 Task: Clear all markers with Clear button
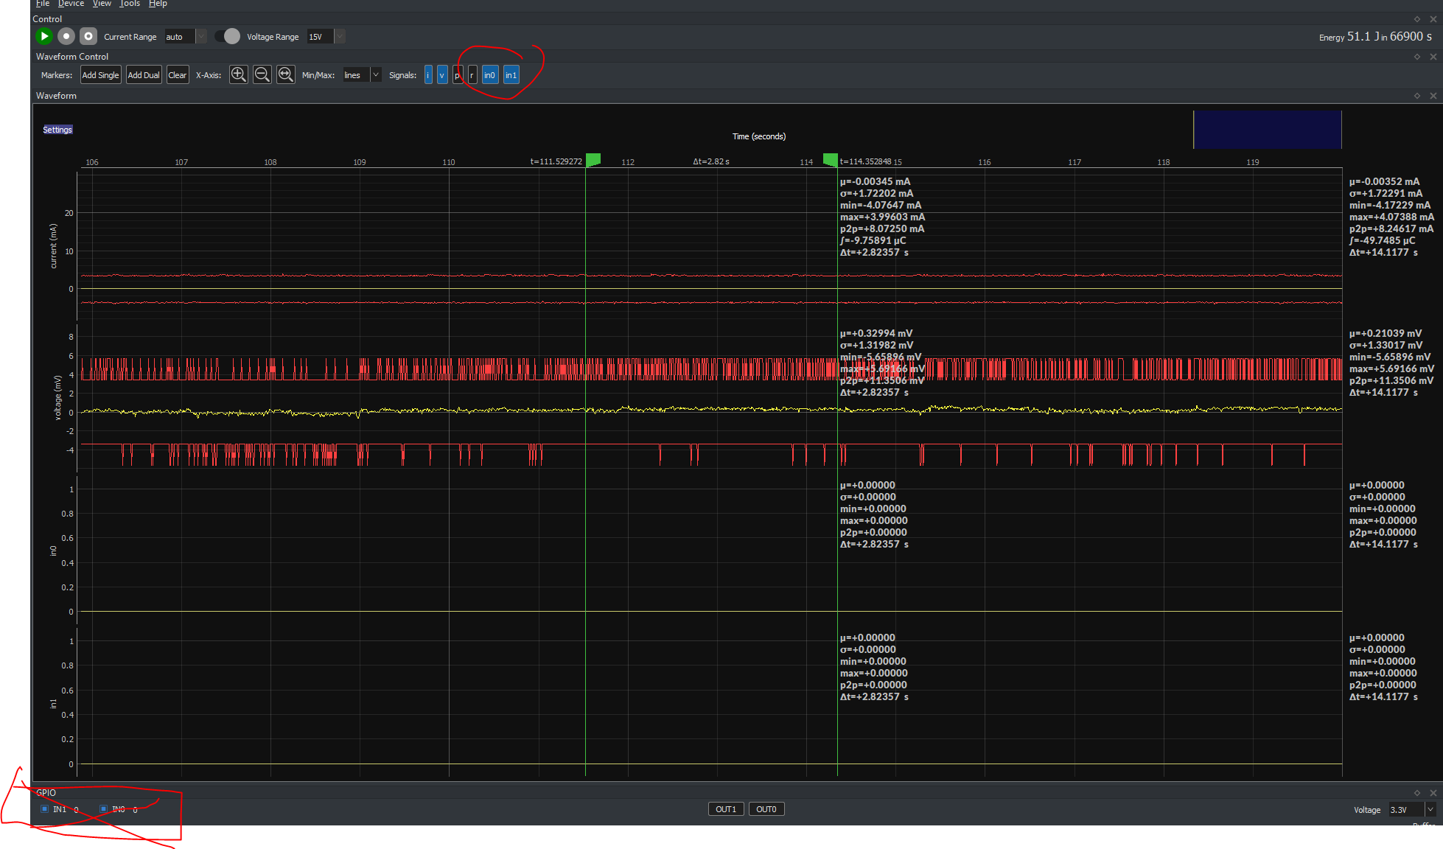[x=177, y=74]
